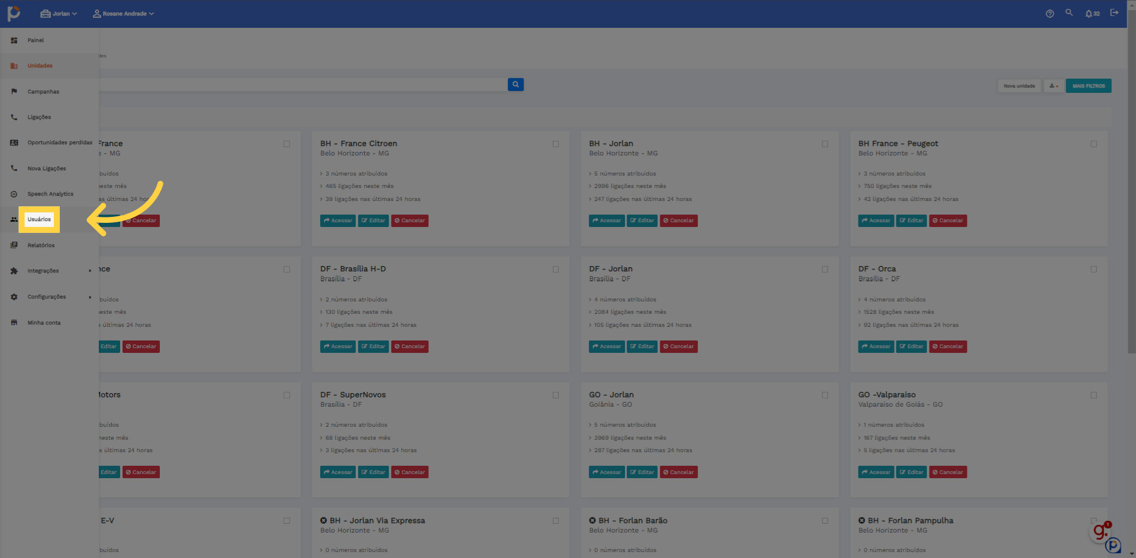The image size is (1136, 558).
Task: Select the GO -Valparaiso checkbox
Action: click(x=1094, y=395)
